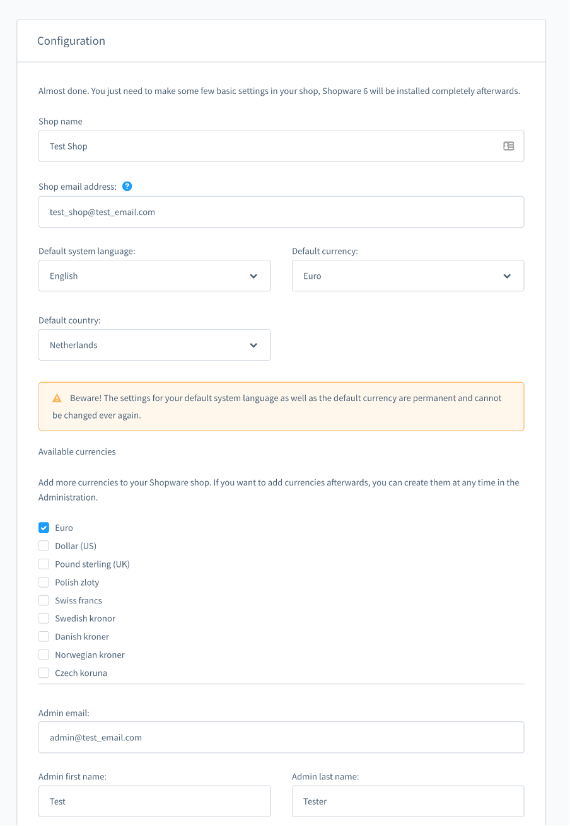Viewport: 570px width, 826px height.
Task: Tick the Danish kroner checkbox
Action: click(x=44, y=637)
